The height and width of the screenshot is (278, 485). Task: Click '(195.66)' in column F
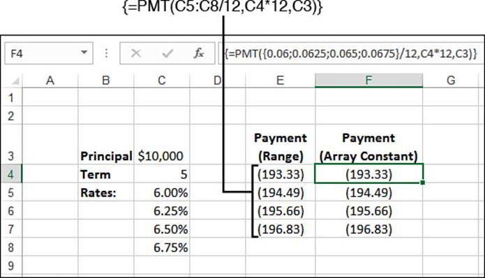click(368, 210)
